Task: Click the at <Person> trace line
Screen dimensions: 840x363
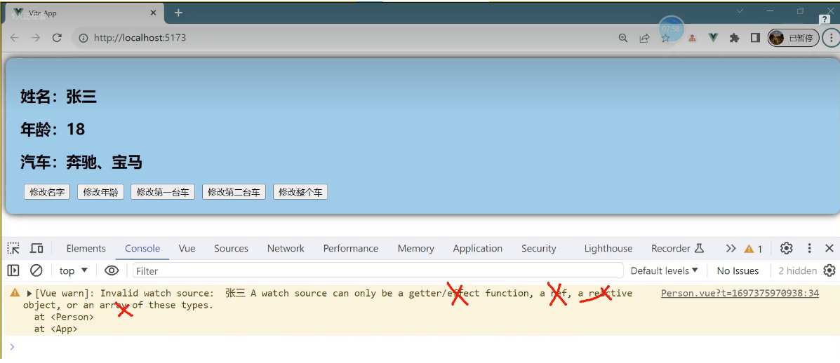Action: (64, 317)
